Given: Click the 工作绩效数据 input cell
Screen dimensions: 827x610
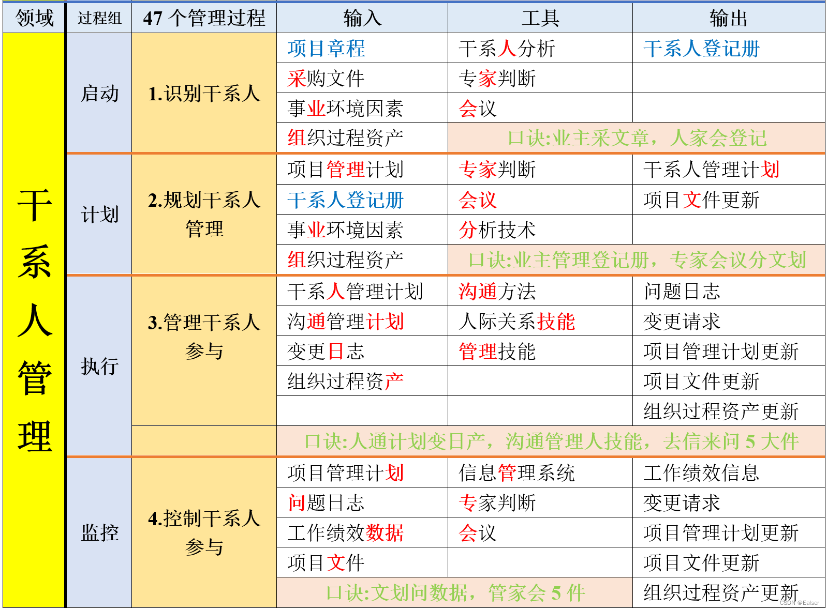Looking at the screenshot, I should 362,532.
